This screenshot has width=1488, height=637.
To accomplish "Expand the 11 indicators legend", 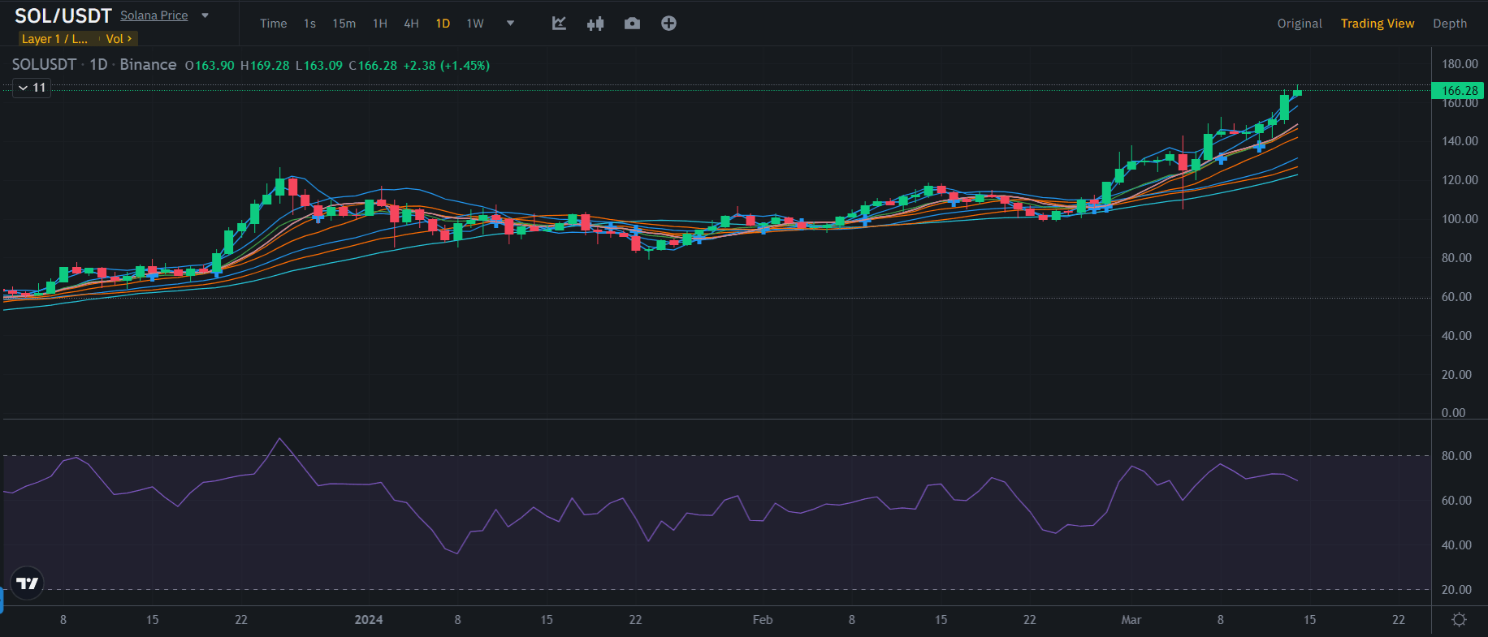I will click(x=32, y=88).
